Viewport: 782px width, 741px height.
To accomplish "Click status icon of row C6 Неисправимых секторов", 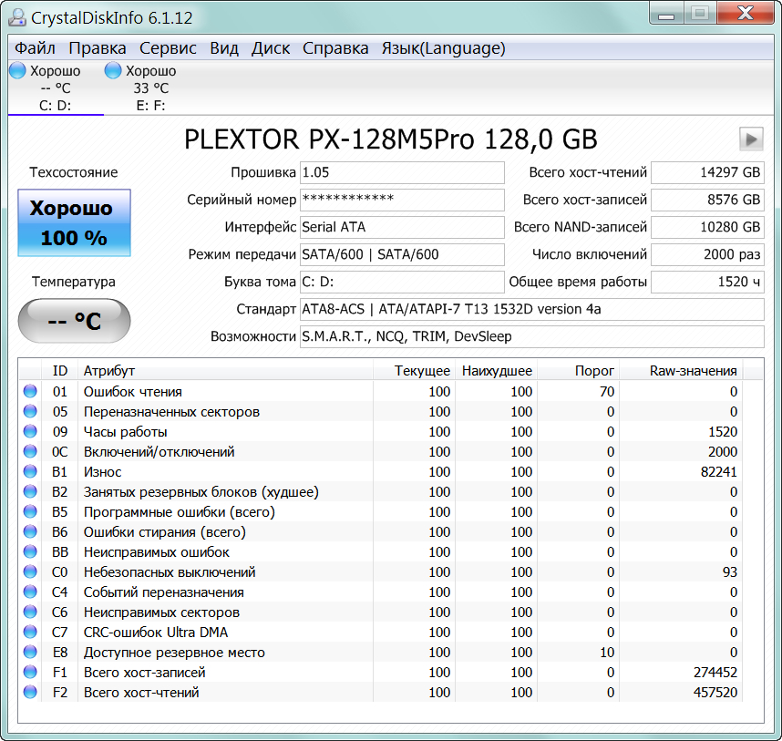I will pos(30,612).
